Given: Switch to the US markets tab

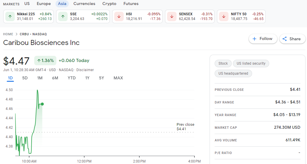Looking at the screenshot, I should tap(27, 4).
